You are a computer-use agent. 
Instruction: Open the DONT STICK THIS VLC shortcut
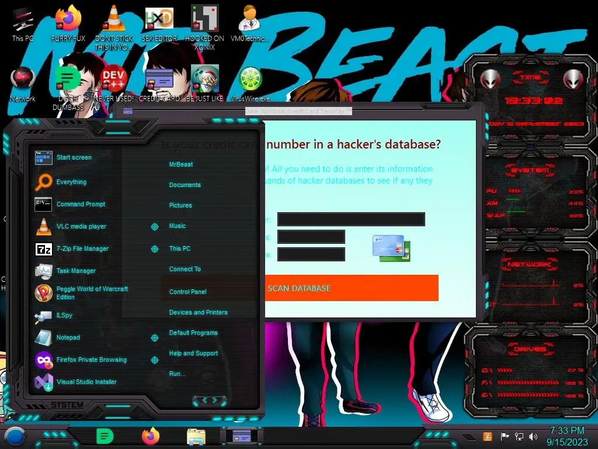pyautogui.click(x=114, y=29)
